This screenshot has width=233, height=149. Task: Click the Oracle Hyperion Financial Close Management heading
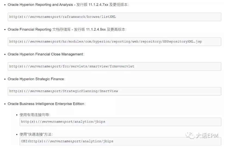[45, 54]
